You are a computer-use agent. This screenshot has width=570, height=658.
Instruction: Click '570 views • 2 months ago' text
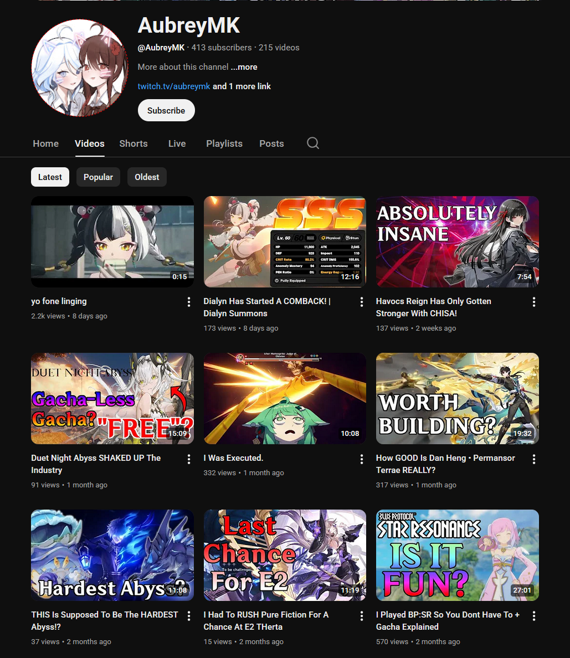[418, 641]
